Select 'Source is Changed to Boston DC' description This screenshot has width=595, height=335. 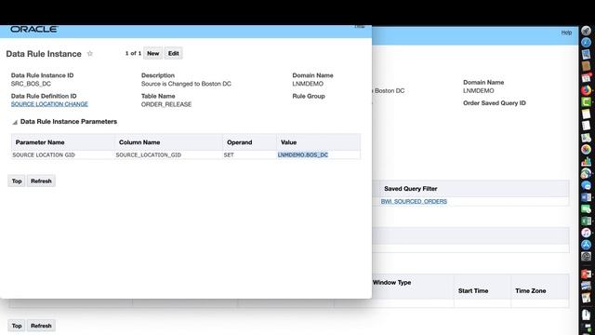pyautogui.click(x=186, y=84)
